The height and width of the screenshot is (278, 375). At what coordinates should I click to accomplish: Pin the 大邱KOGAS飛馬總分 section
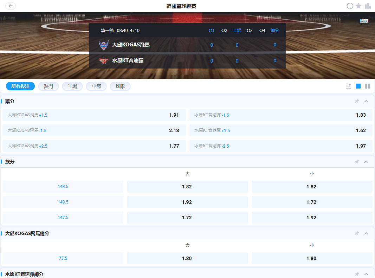(x=357, y=233)
